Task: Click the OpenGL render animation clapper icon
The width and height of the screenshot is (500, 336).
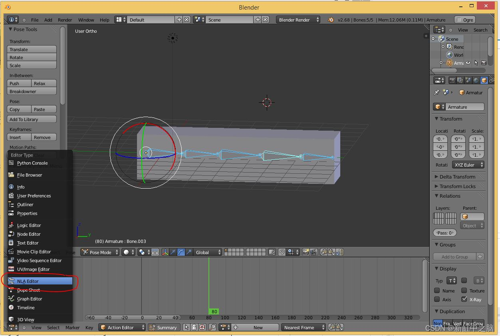Action: click(x=314, y=252)
